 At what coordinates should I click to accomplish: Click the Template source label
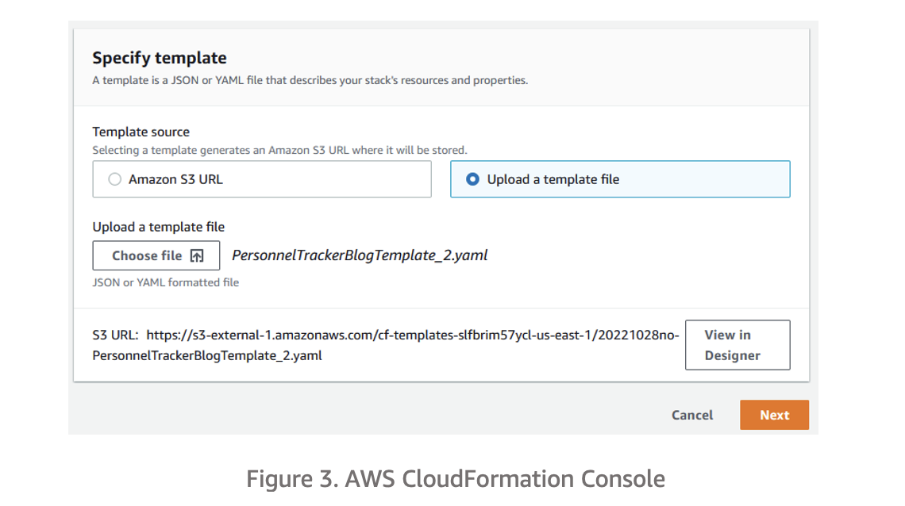(141, 132)
